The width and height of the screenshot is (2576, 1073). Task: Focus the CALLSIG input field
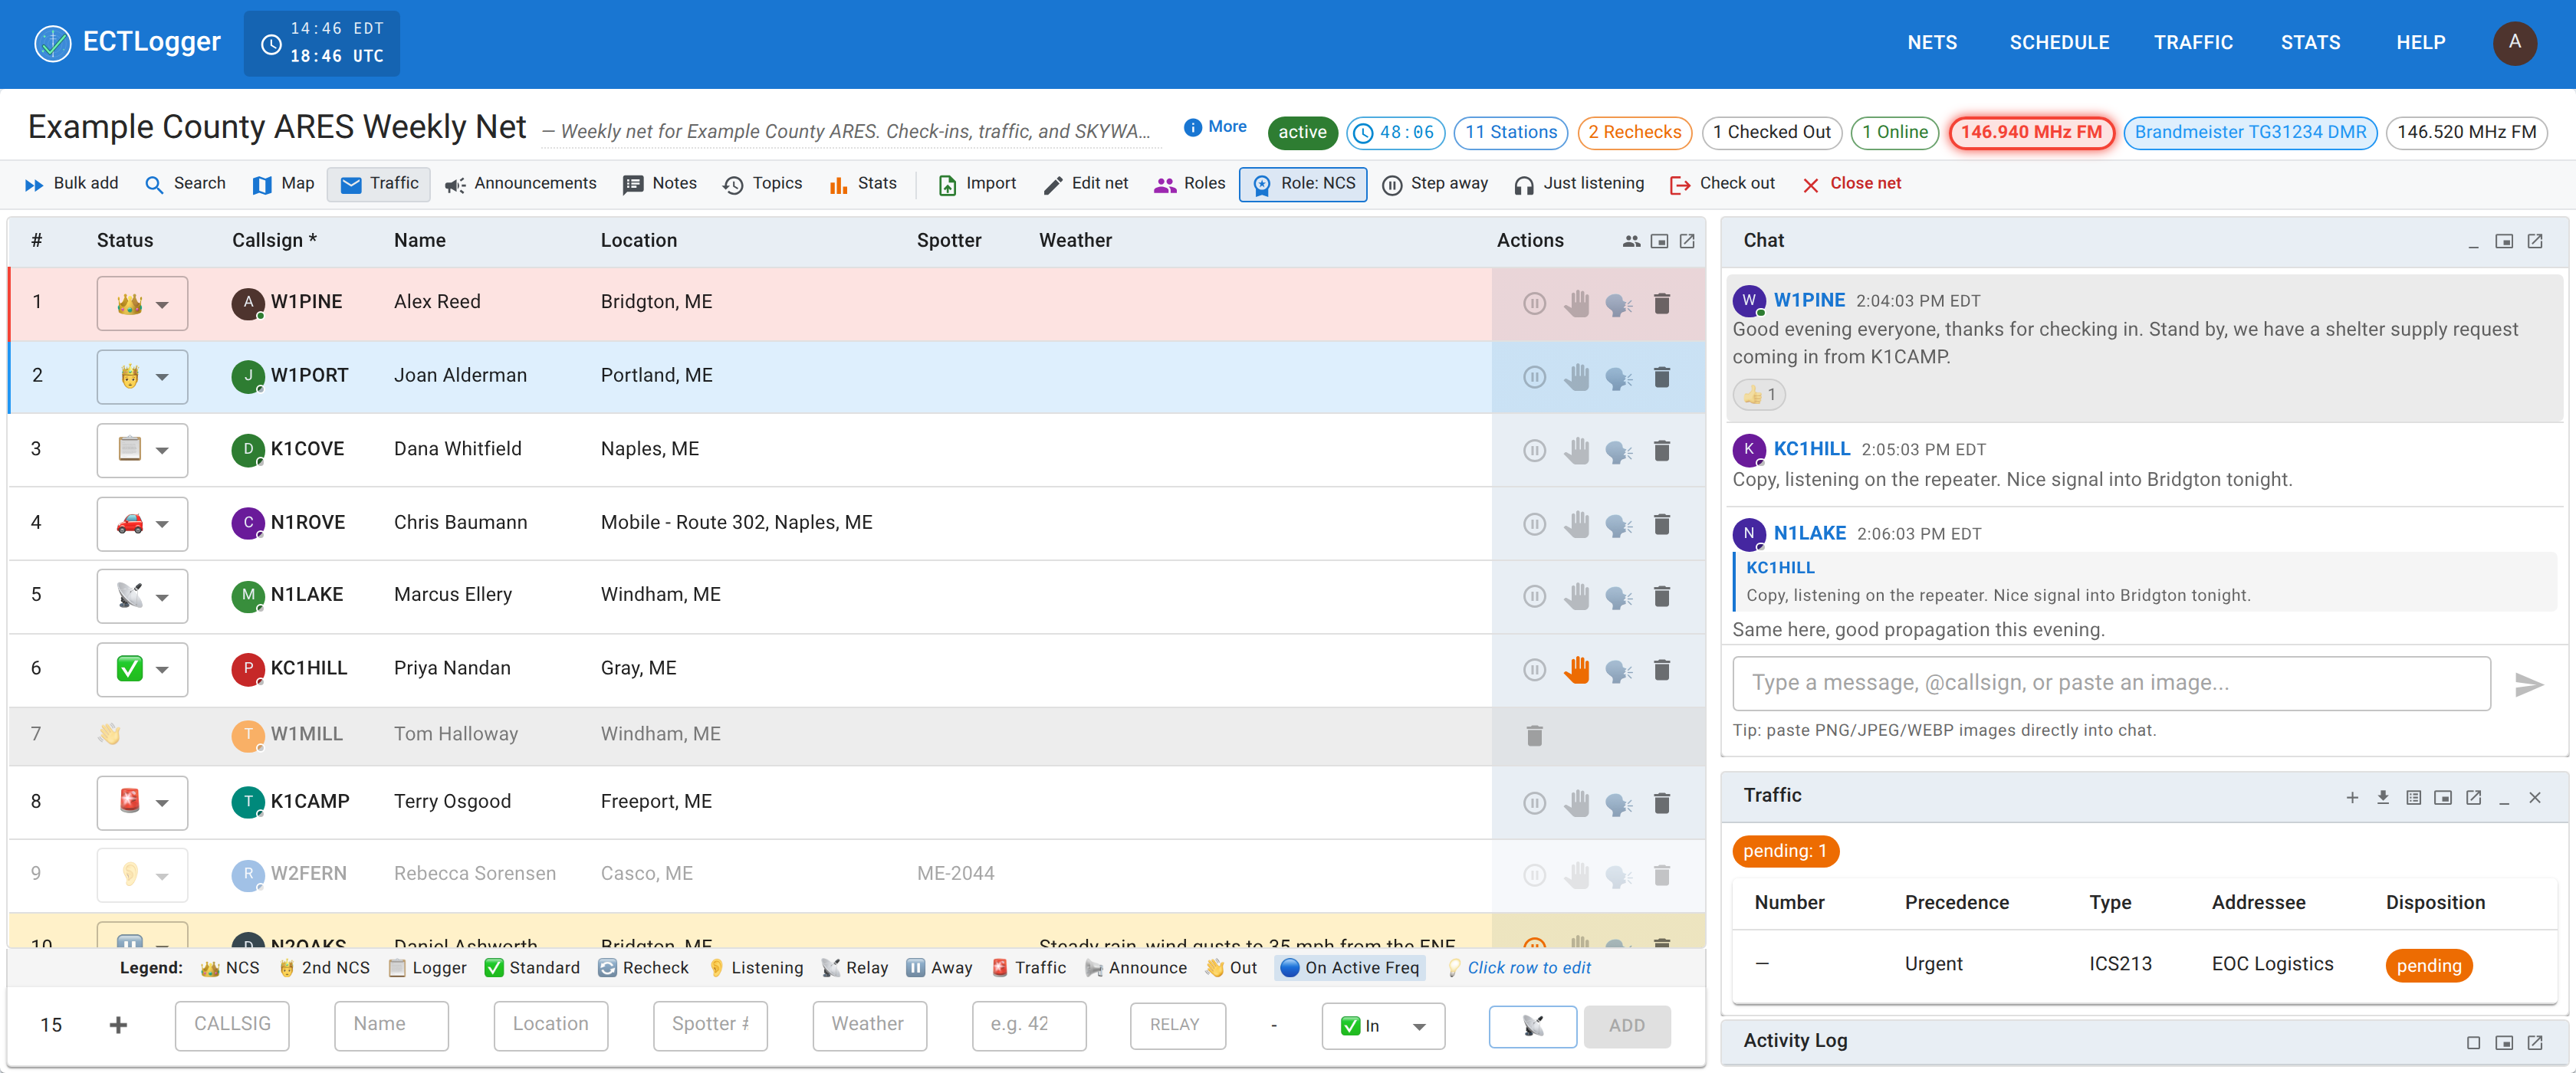click(x=232, y=1025)
